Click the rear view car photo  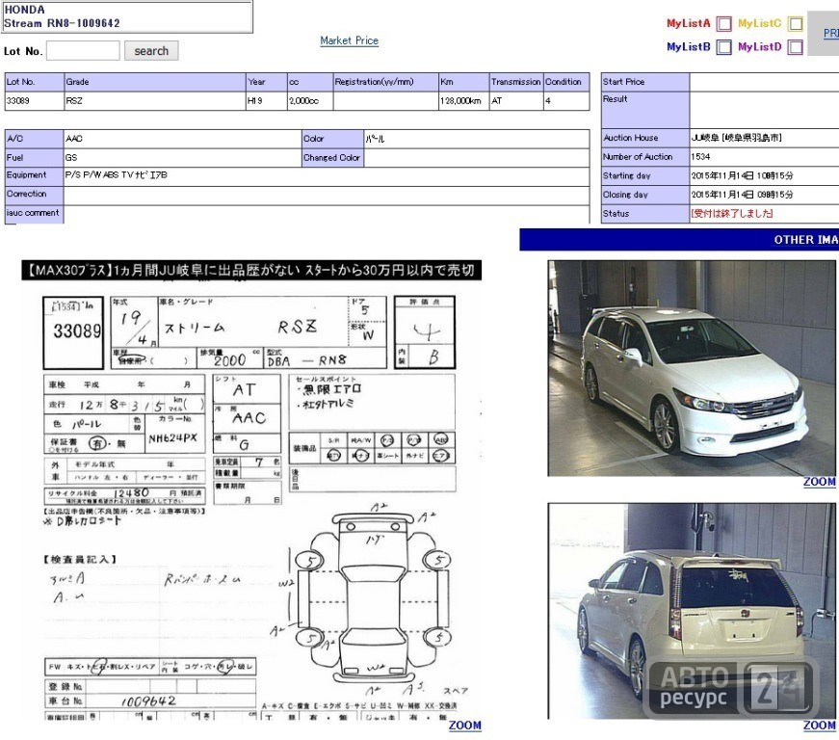pyautogui.click(x=692, y=611)
